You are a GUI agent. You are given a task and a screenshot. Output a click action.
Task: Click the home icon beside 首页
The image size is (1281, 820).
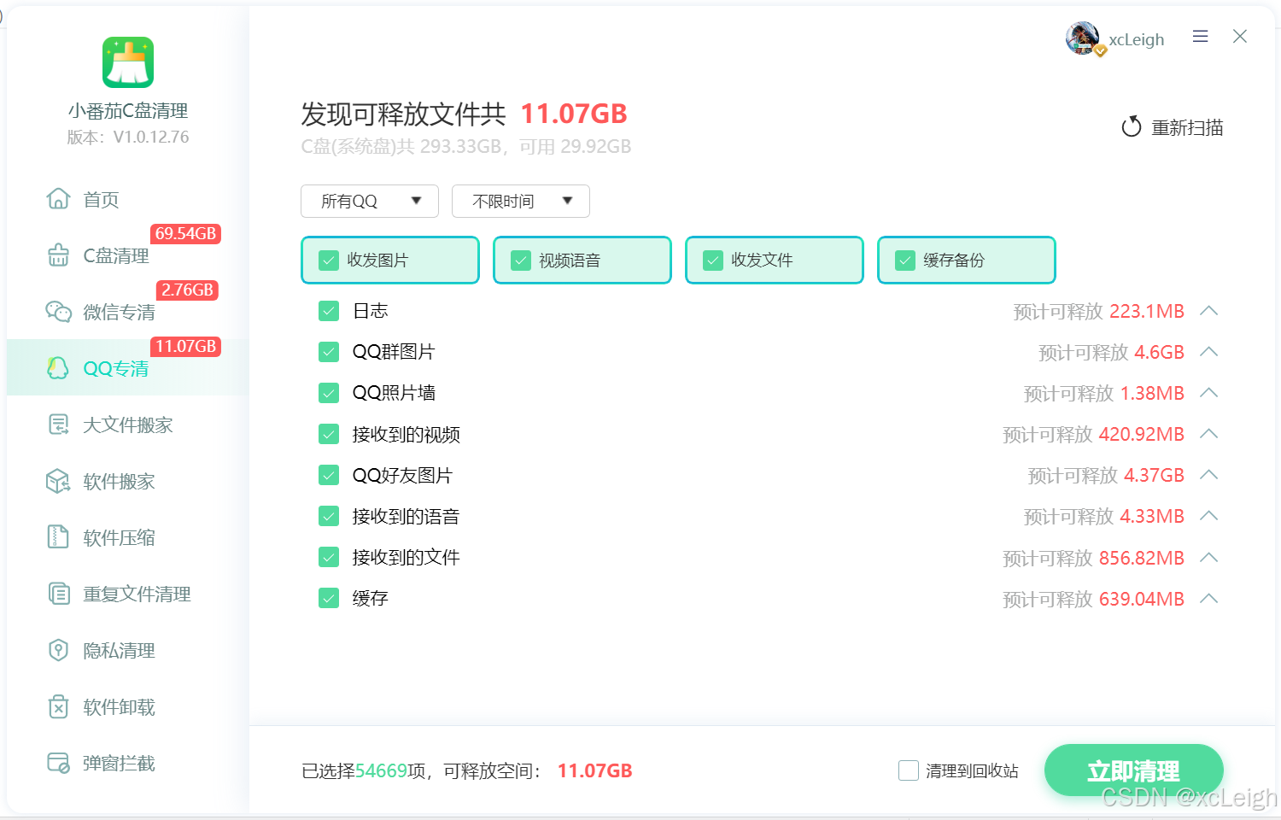tap(58, 199)
